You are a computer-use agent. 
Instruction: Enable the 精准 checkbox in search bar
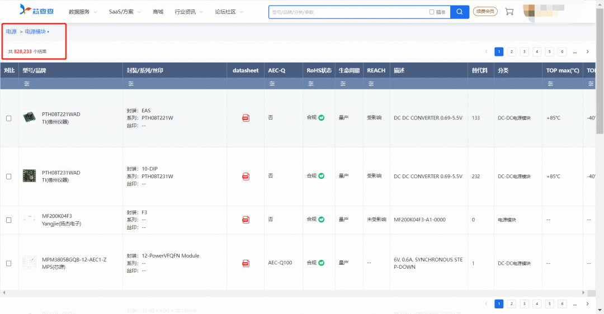tap(432, 12)
